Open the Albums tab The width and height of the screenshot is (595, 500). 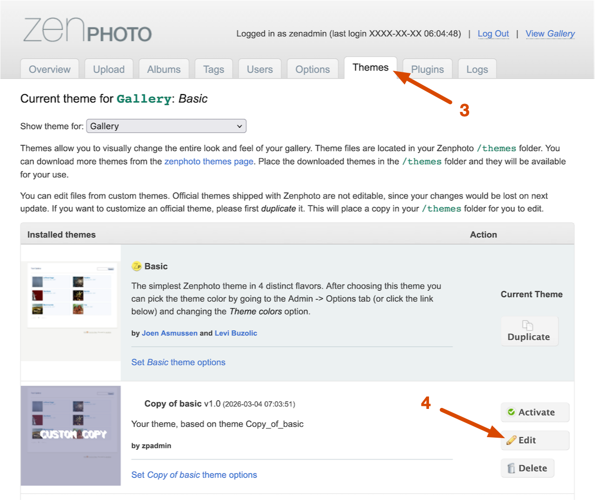[x=164, y=69]
